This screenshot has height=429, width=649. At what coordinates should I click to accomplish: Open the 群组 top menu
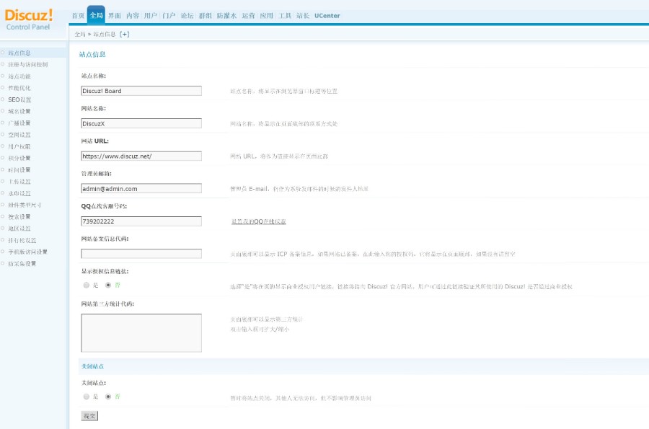pyautogui.click(x=206, y=16)
